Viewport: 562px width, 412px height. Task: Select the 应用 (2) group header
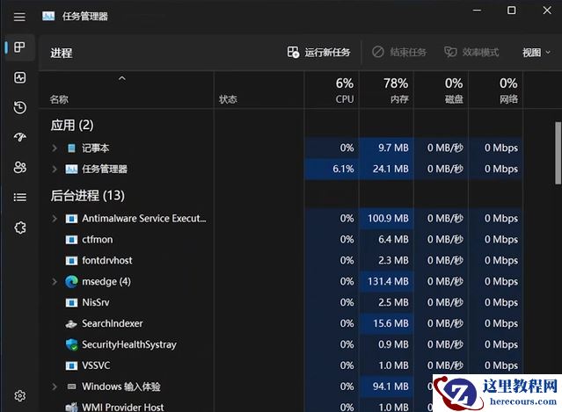tap(72, 126)
